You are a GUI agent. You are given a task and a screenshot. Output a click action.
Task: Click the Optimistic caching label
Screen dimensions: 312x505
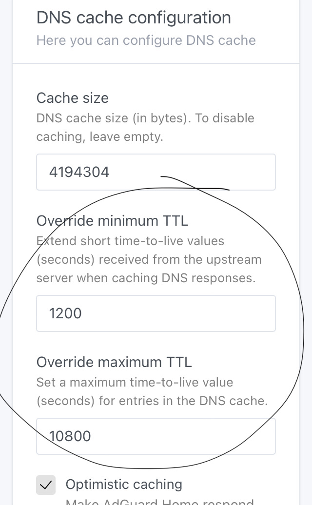(123, 485)
